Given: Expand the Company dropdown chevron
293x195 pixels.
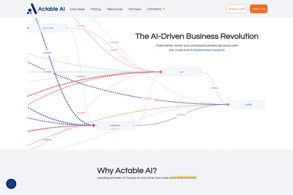Looking at the screenshot, I should (x=164, y=9).
